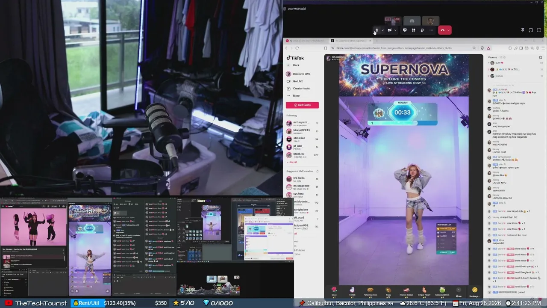
Task: Click the Get Coins button
Action: coord(302,105)
